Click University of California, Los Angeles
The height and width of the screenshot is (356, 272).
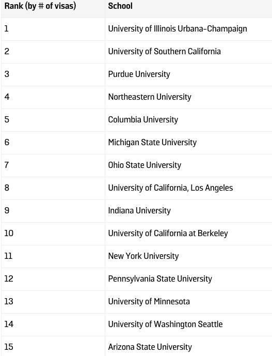tap(170, 188)
